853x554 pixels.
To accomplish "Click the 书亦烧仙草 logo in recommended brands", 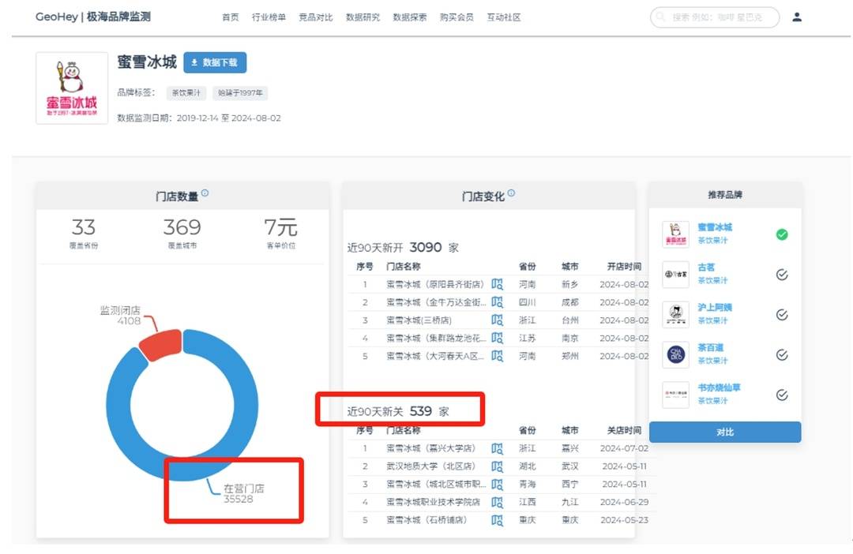I will pyautogui.click(x=675, y=395).
